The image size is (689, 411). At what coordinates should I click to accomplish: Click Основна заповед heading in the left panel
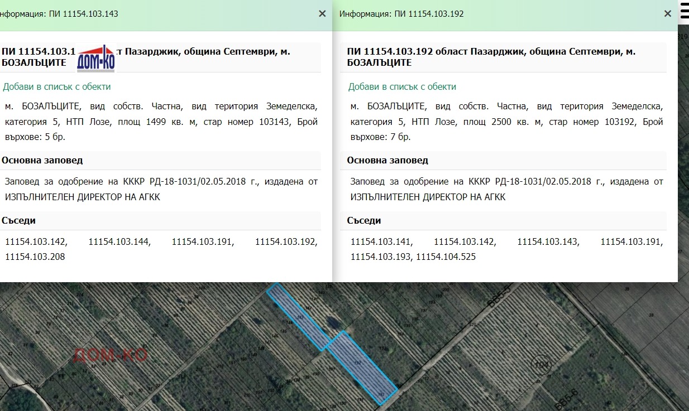[42, 160]
